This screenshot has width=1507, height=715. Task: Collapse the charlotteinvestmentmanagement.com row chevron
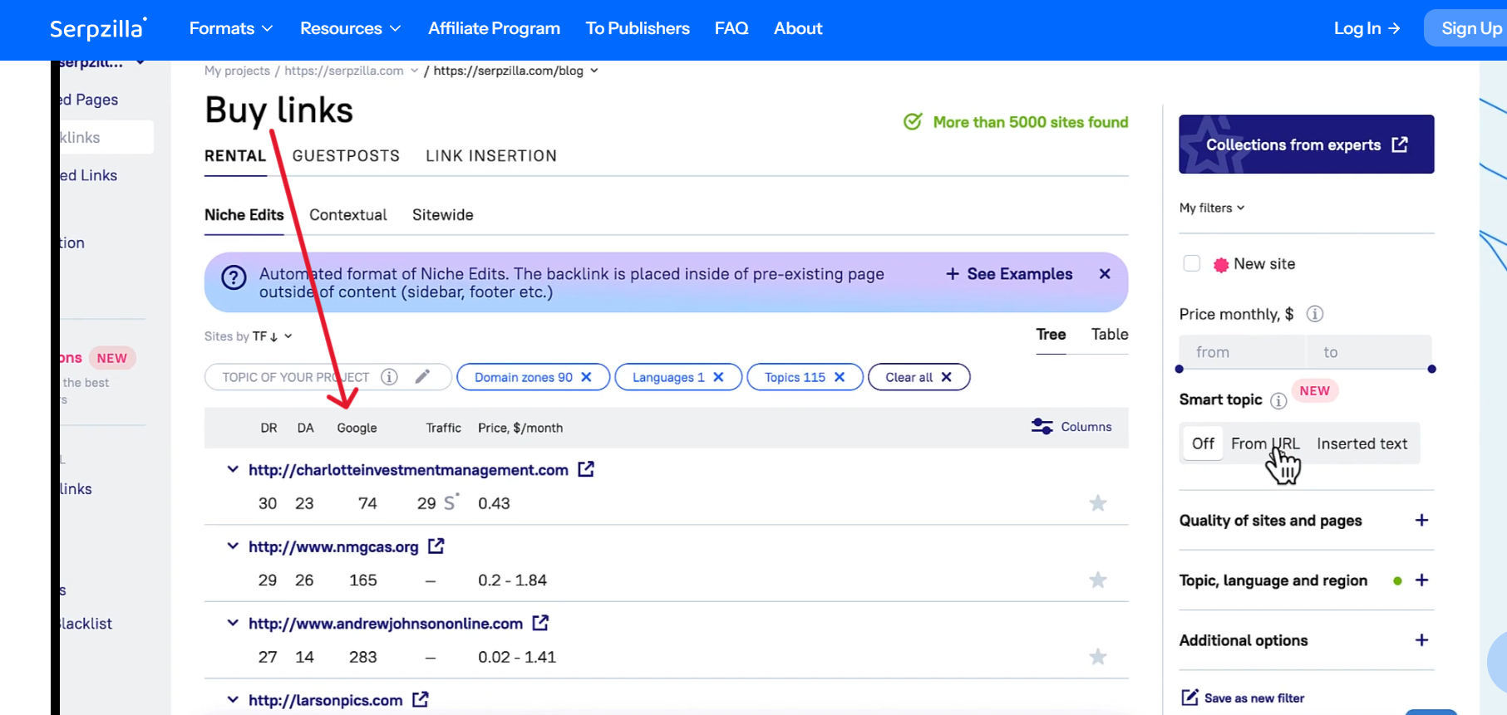[x=233, y=469]
